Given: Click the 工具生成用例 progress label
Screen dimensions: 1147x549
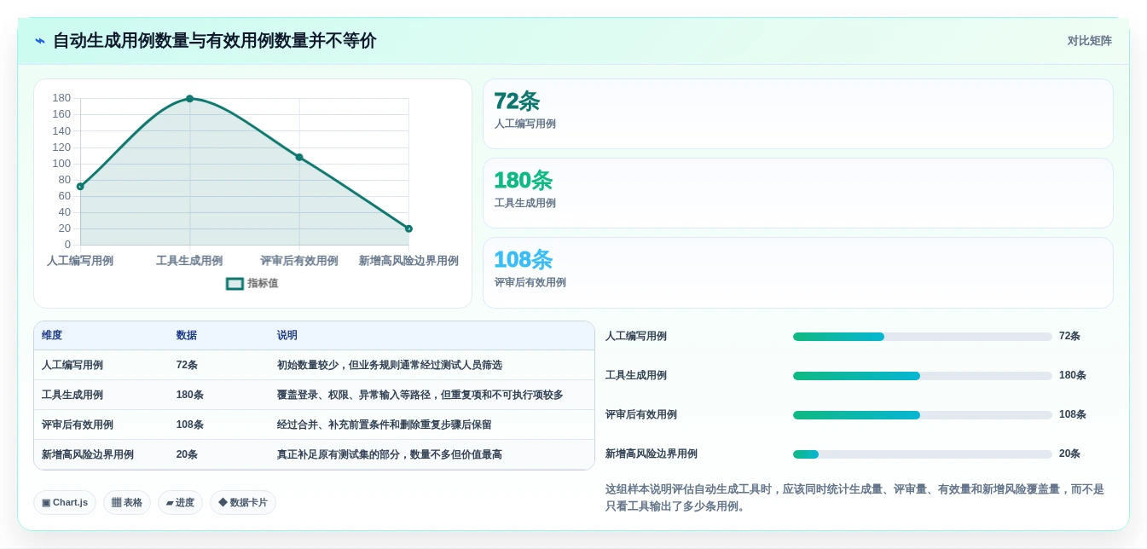Looking at the screenshot, I should tap(636, 375).
